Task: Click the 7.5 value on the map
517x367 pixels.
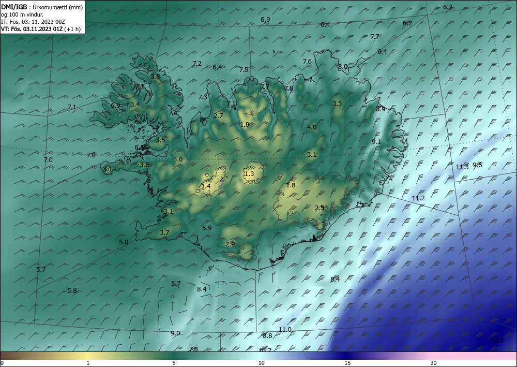Action: tap(244, 70)
